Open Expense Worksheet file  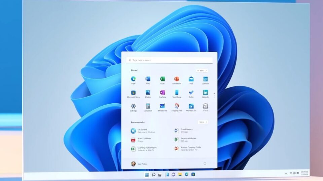coord(185,140)
